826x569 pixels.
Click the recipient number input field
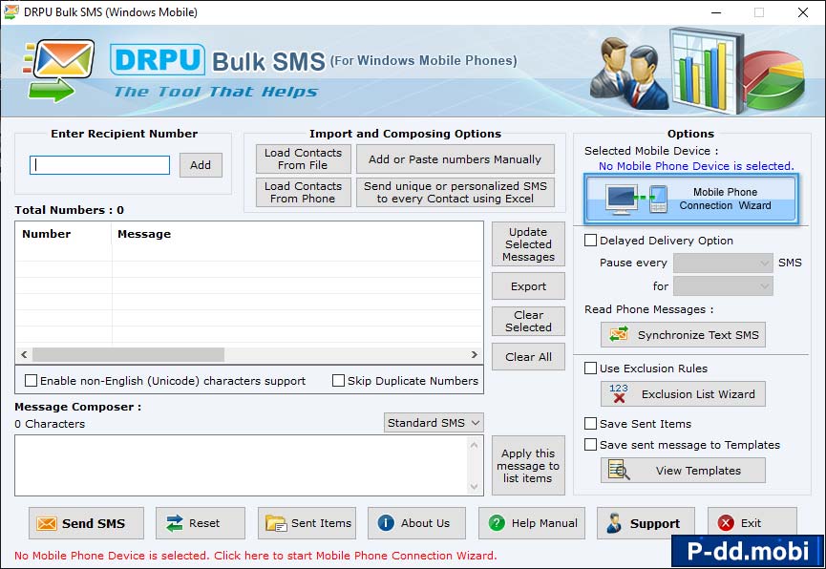(99, 165)
